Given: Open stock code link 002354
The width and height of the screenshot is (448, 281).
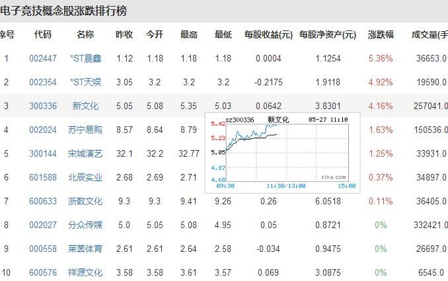Looking at the screenshot, I should click(x=43, y=83).
